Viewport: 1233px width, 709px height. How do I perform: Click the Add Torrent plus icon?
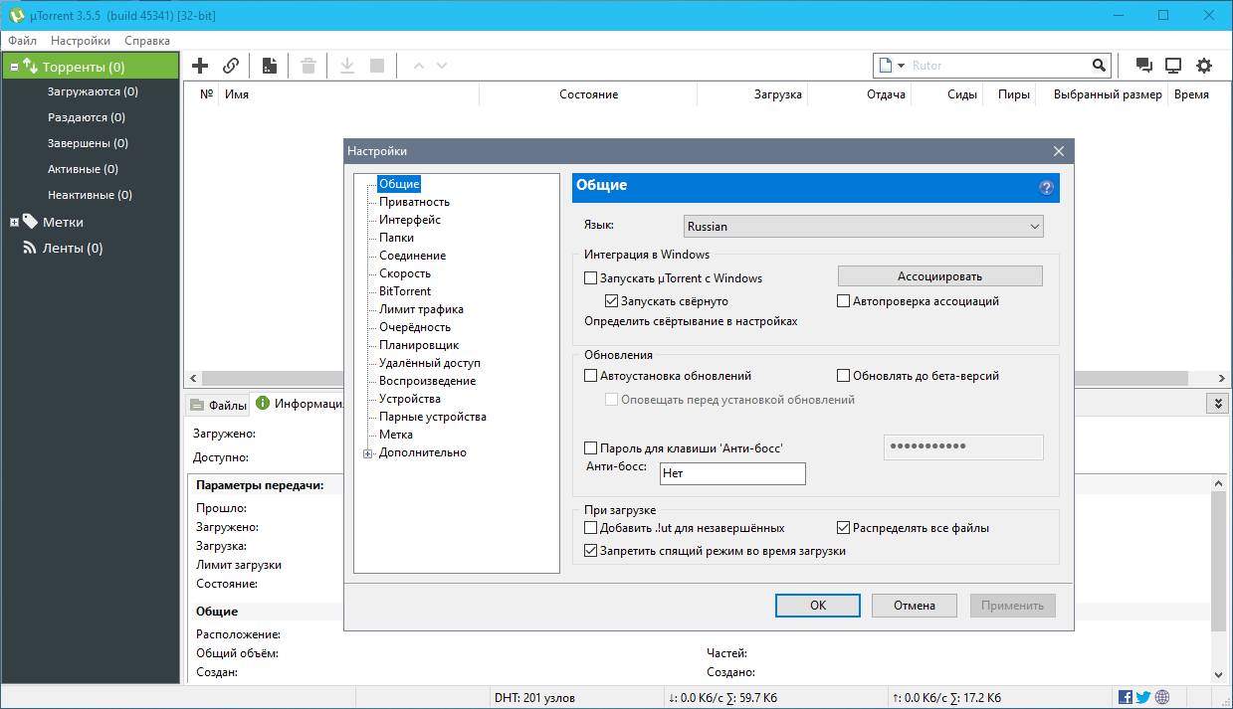click(x=200, y=66)
